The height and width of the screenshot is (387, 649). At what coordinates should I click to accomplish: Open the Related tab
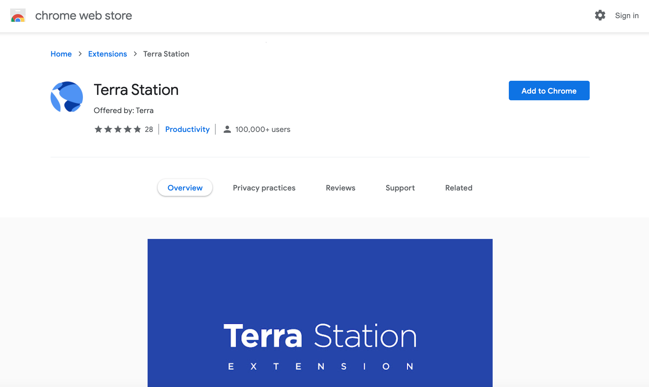[x=459, y=188]
